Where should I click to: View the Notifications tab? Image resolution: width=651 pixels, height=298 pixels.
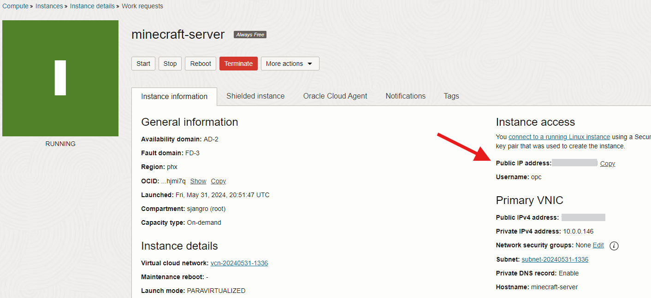click(x=405, y=96)
